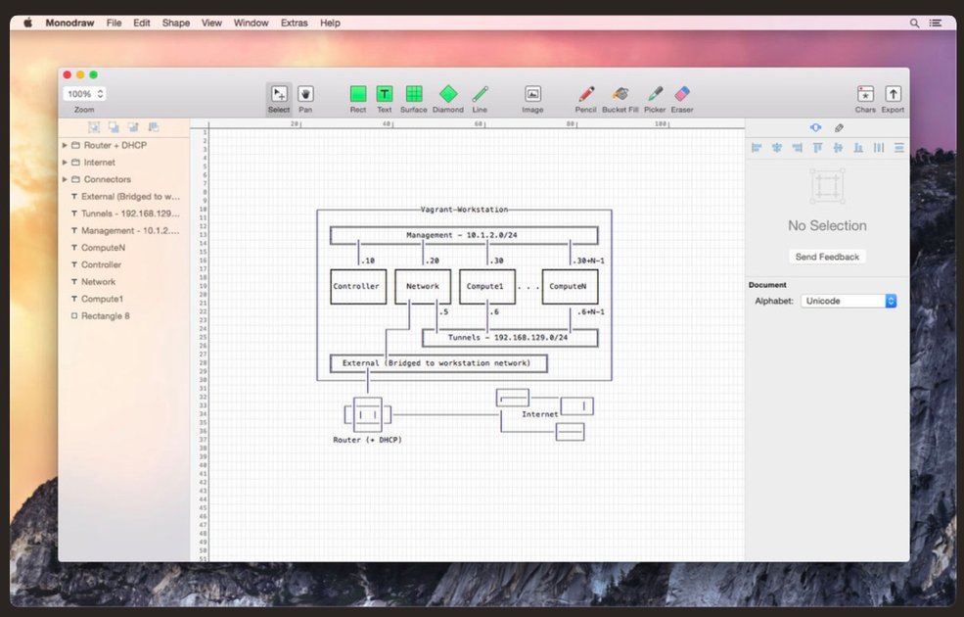Open the Extras menu
964x617 pixels.
point(295,23)
